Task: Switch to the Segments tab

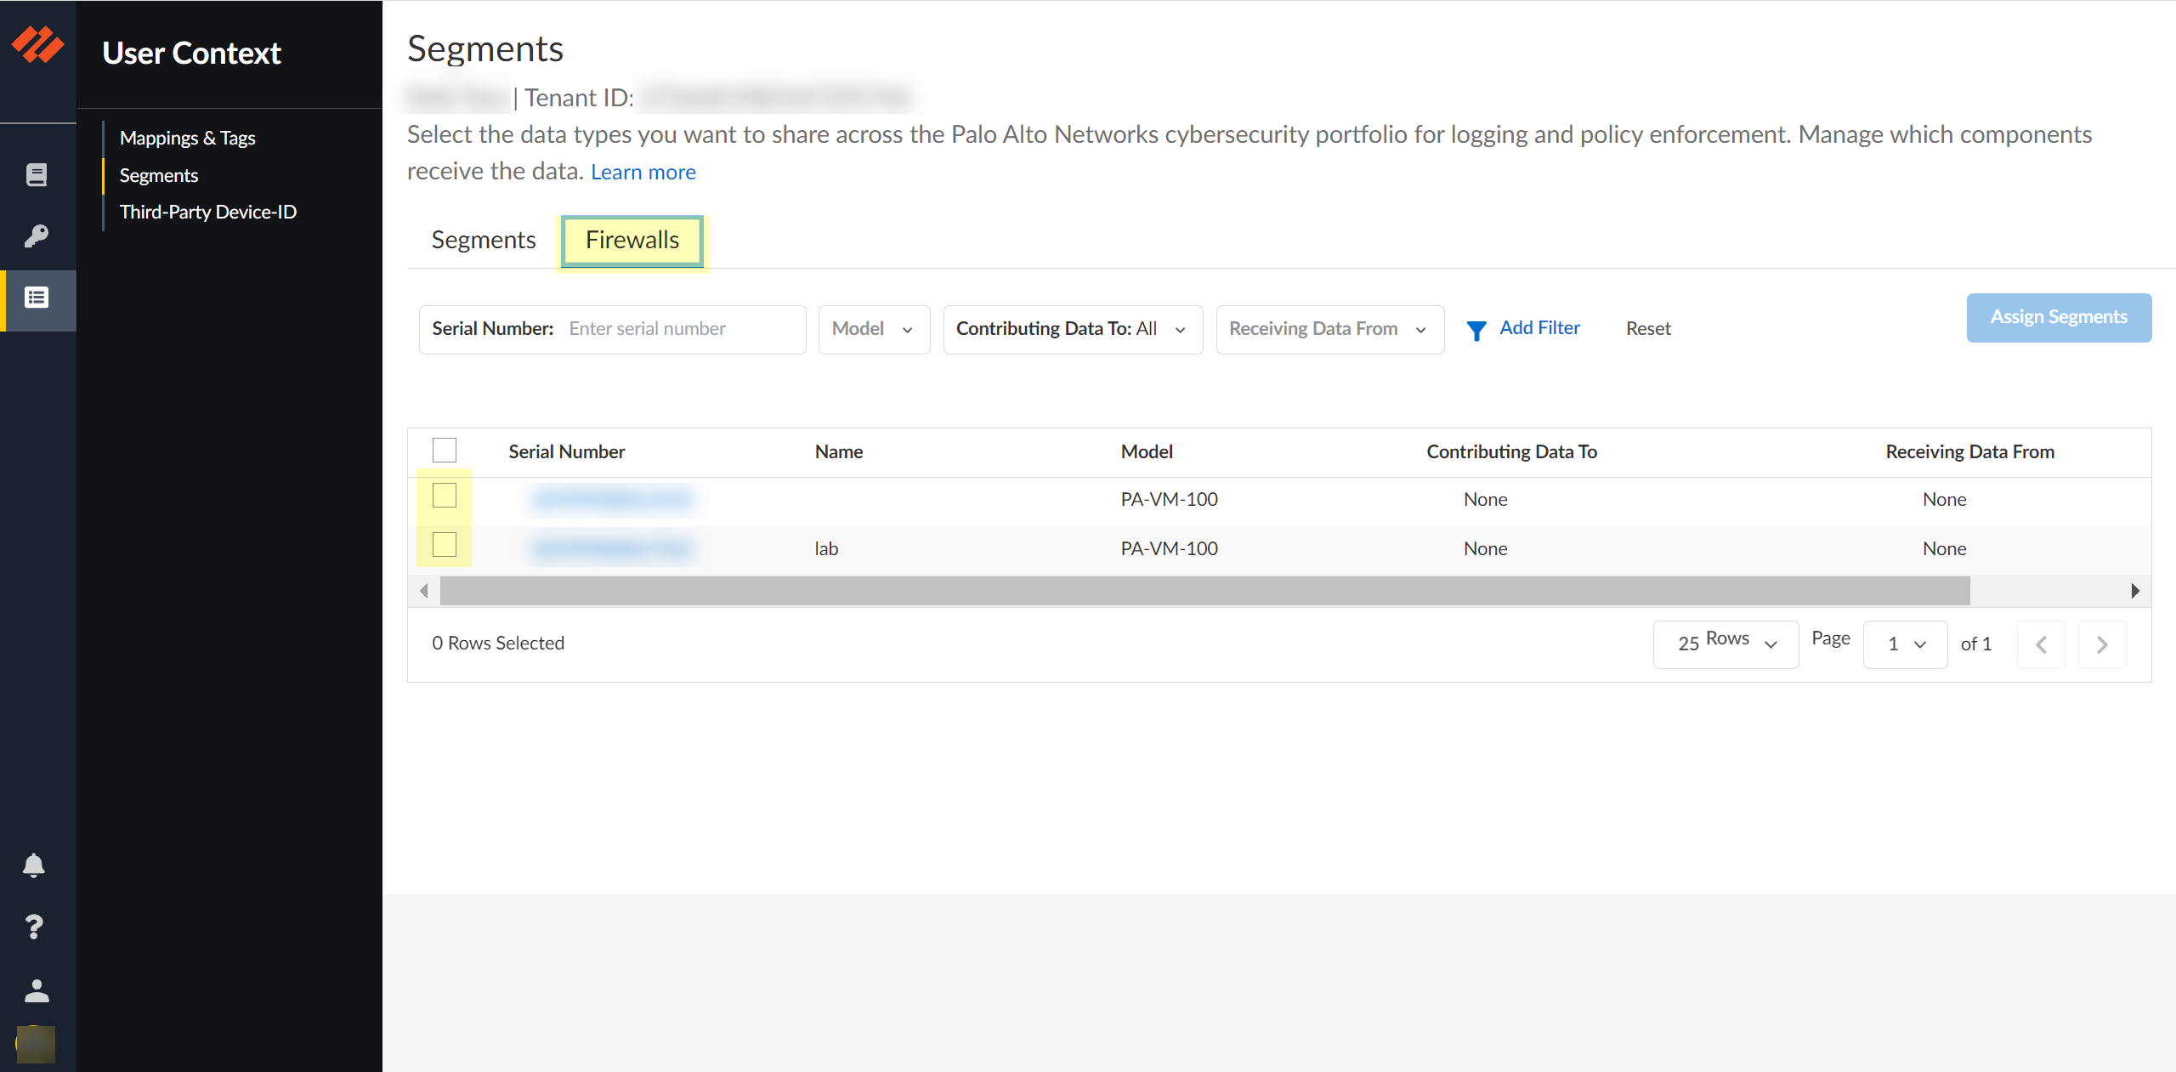Action: (484, 241)
